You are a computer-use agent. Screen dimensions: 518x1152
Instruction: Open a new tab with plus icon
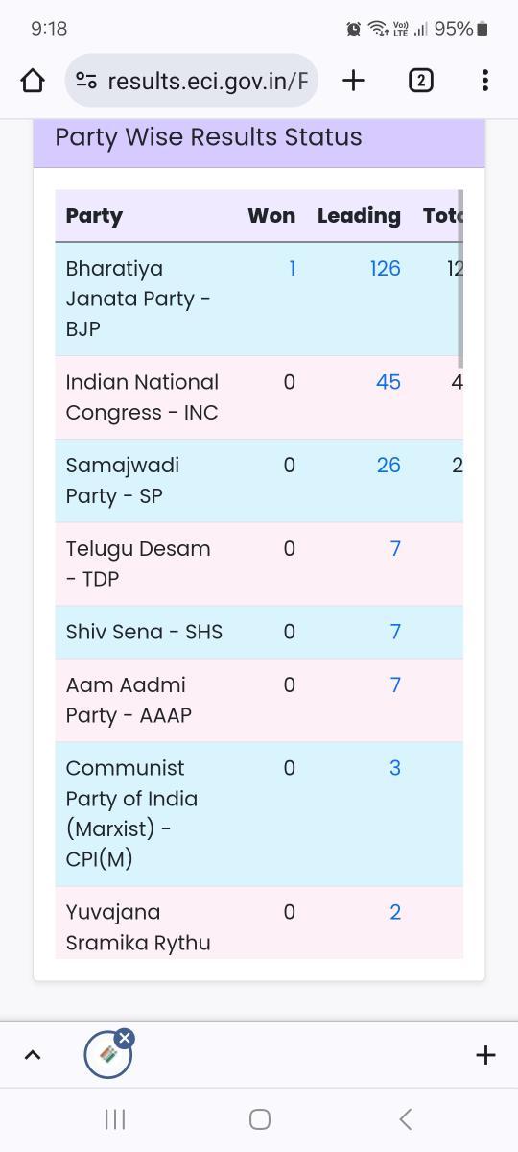click(x=353, y=81)
